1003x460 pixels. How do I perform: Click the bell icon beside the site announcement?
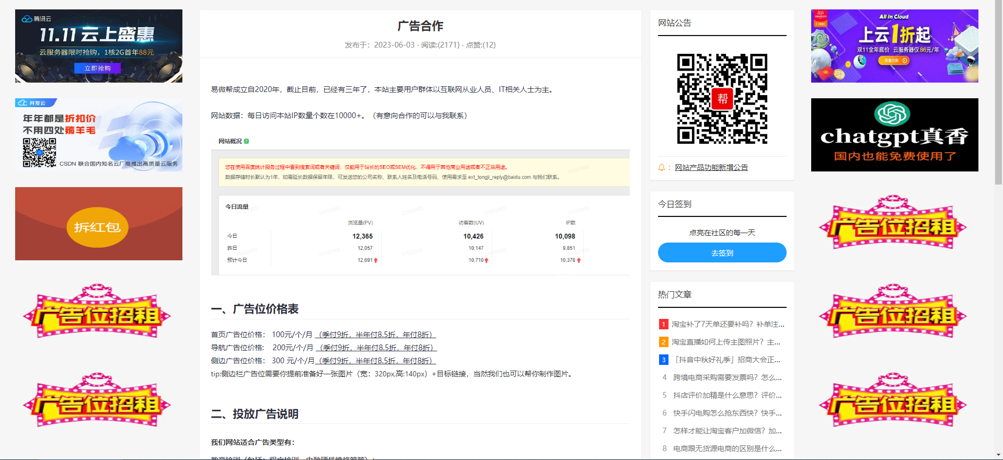662,167
